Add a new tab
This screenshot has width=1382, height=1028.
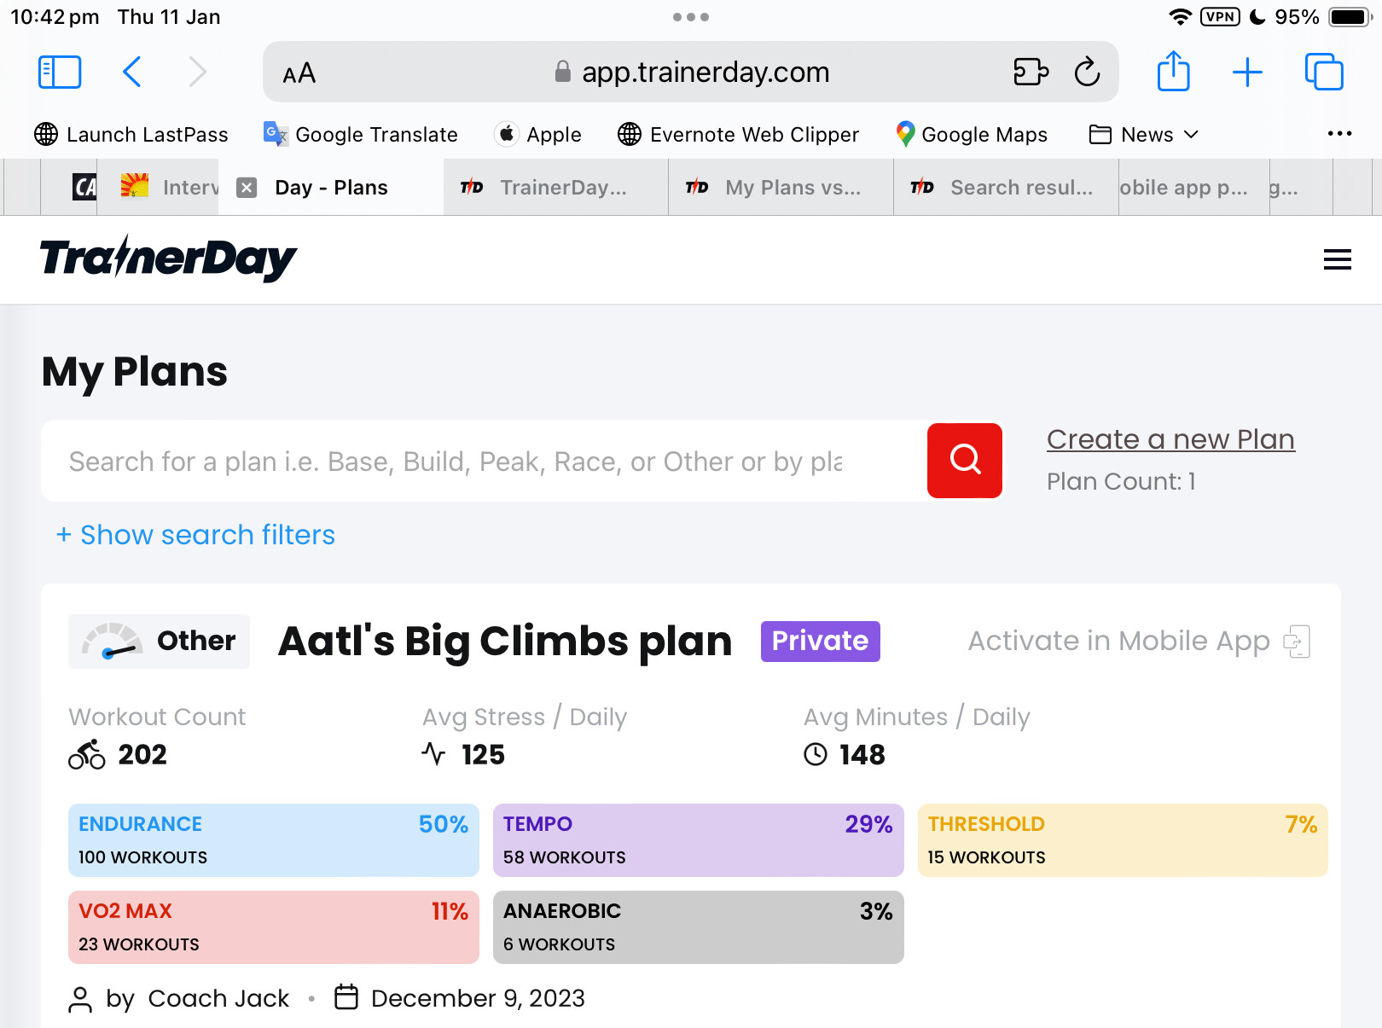(1247, 73)
